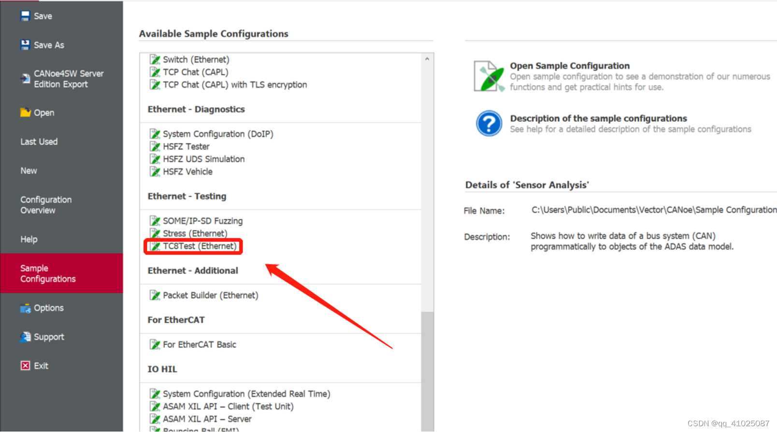Select Packet Builder (Ethernet) sample

click(x=210, y=295)
